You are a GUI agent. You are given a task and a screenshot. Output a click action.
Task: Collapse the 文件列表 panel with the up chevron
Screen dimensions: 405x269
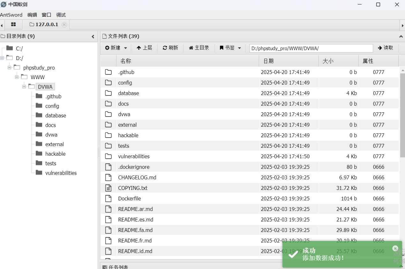pos(401,37)
